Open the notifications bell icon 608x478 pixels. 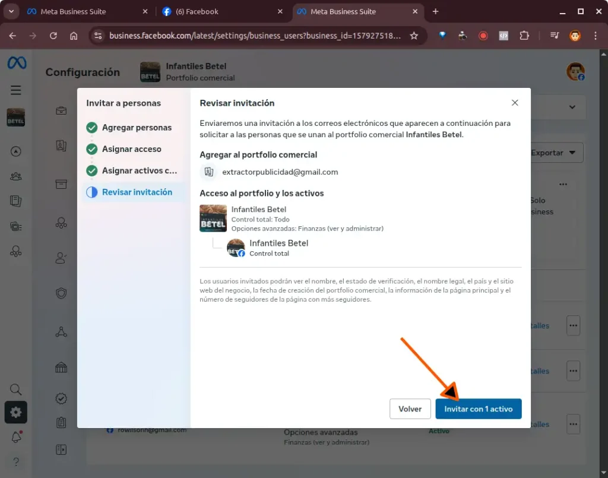[16, 437]
